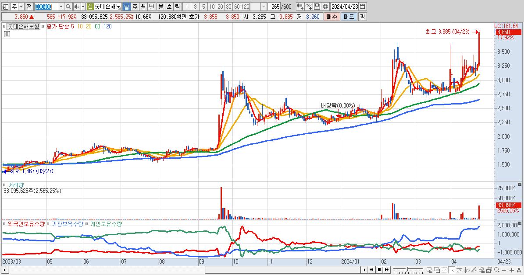Click the green 신 badge button

click(90, 6)
